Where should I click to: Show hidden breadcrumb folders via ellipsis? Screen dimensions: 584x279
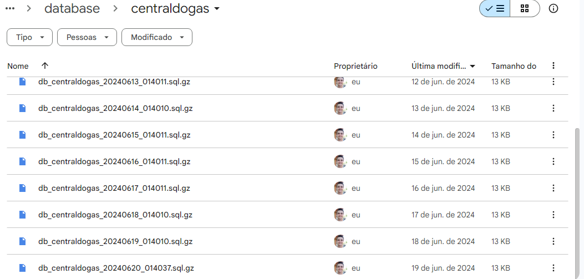9,8
